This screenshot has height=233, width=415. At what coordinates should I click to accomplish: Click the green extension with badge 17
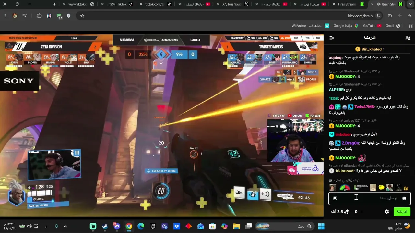(59, 16)
